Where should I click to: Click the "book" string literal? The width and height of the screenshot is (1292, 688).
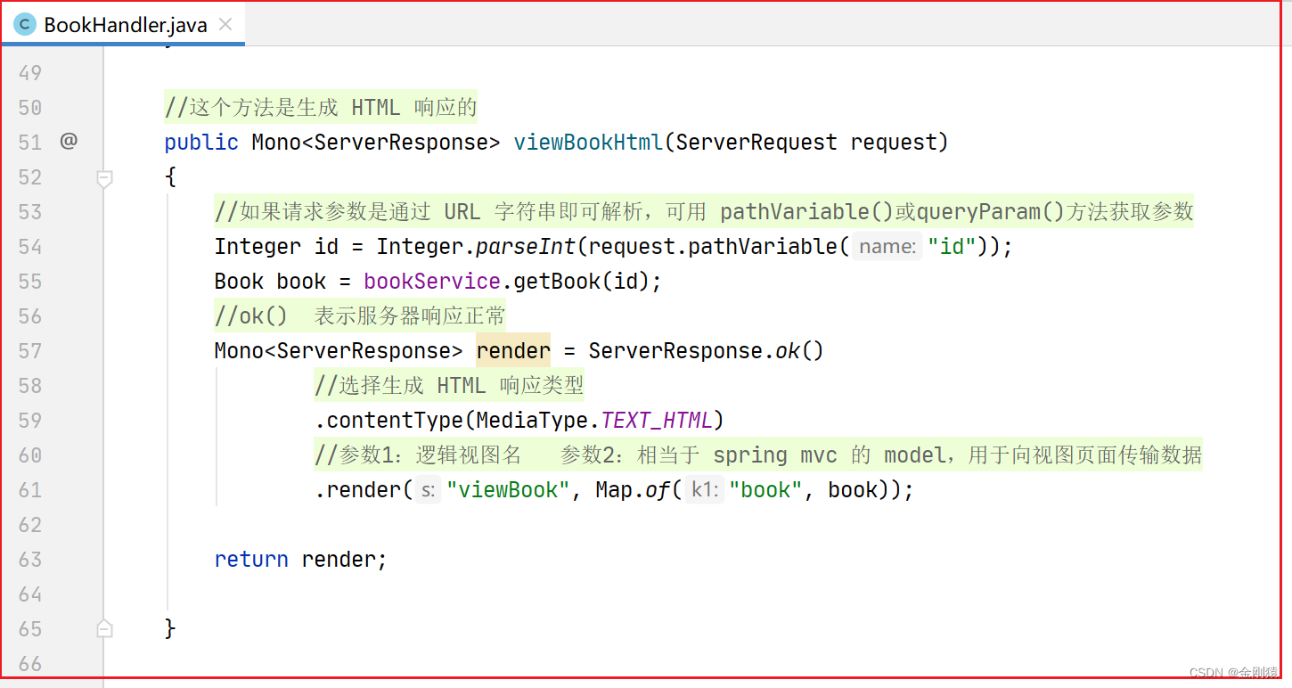(x=766, y=490)
